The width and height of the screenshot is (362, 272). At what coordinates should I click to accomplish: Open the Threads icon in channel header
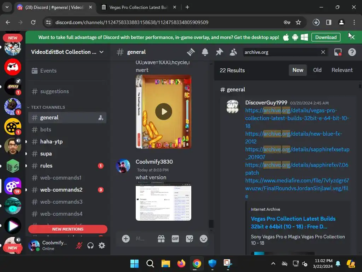191,52
